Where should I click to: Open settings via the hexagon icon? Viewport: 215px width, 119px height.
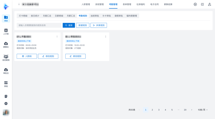(6, 103)
